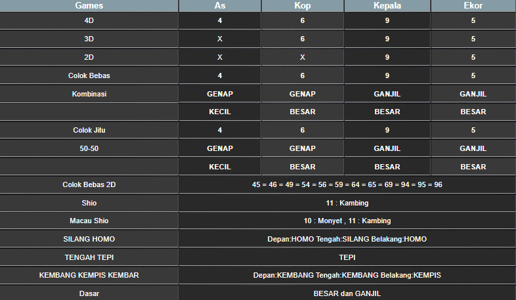This screenshot has width=516, height=300.
Task: Click '10 : Monyet , 11 : Kambing' value
Action: pyautogui.click(x=347, y=221)
